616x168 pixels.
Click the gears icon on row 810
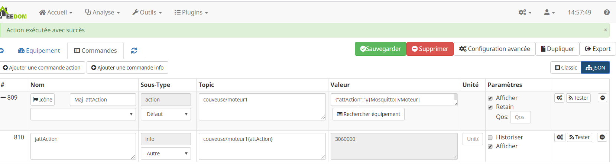pos(560,137)
